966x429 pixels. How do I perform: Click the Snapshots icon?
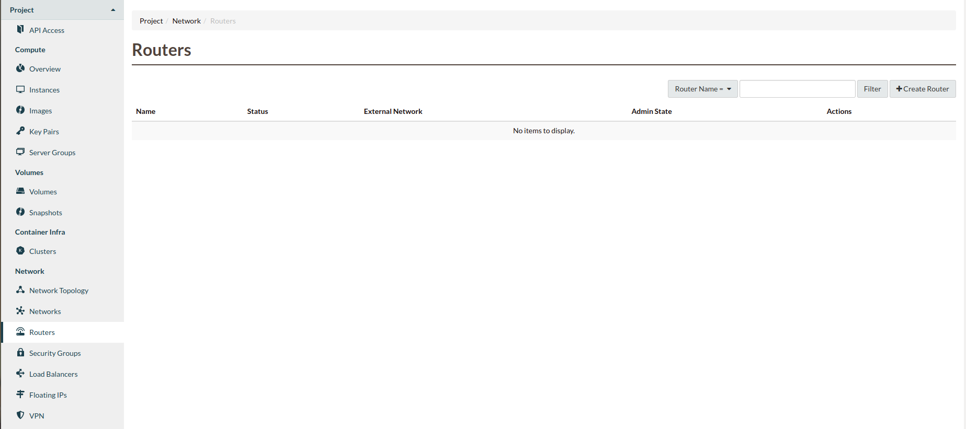[x=20, y=212]
